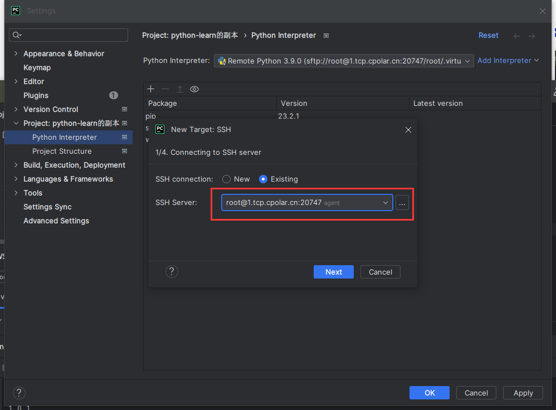The image size is (556, 410).
Task: Open the Add Interpreter dropdown link
Action: (x=508, y=60)
